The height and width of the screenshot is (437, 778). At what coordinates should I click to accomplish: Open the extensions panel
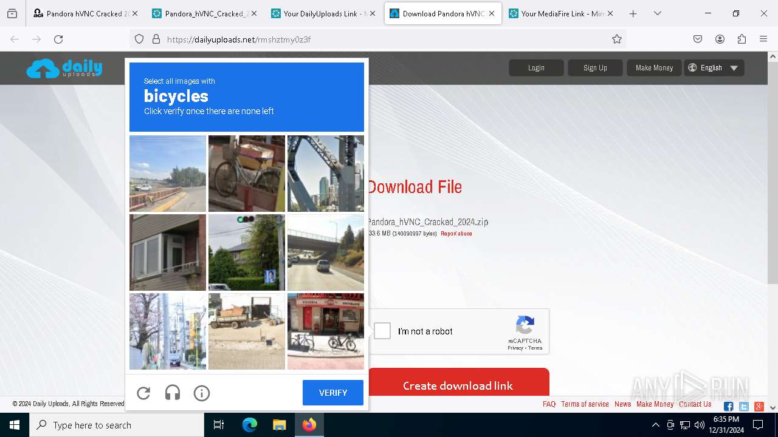(x=742, y=39)
